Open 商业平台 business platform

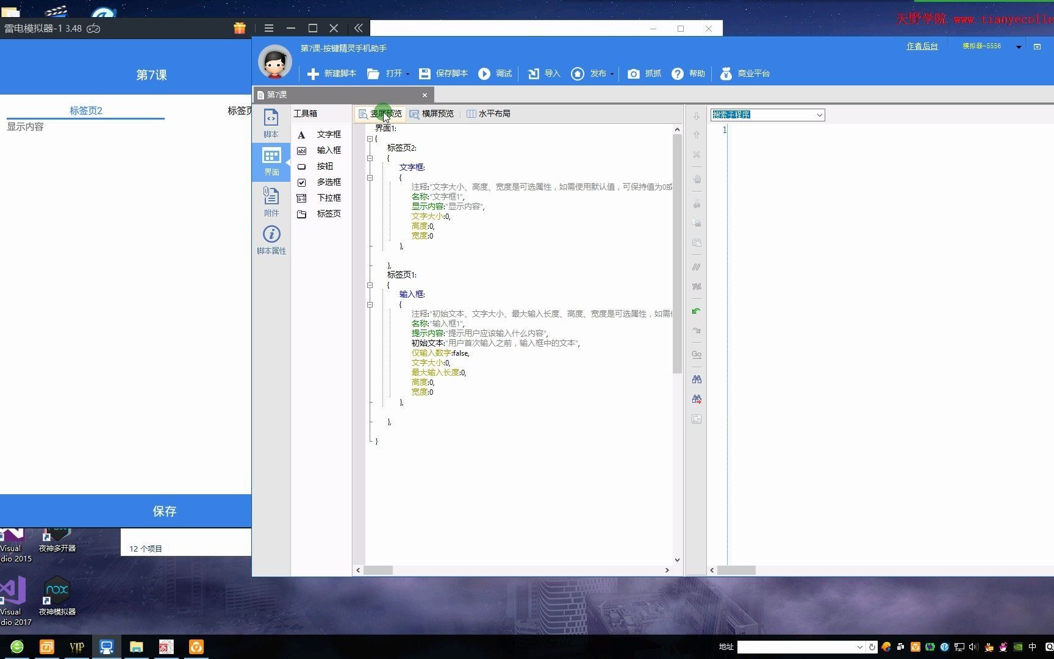(745, 73)
